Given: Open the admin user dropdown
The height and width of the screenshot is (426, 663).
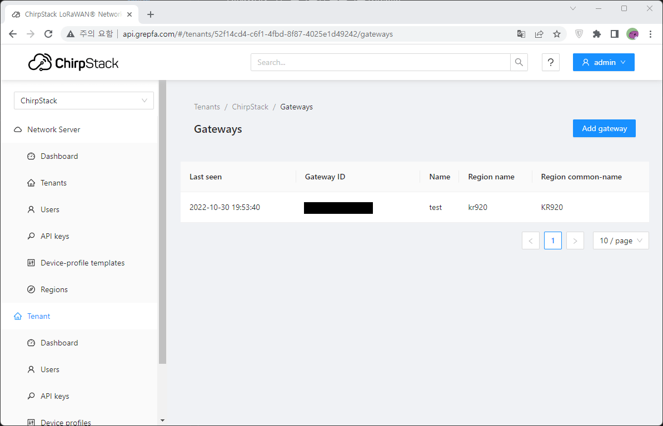Looking at the screenshot, I should (x=604, y=62).
